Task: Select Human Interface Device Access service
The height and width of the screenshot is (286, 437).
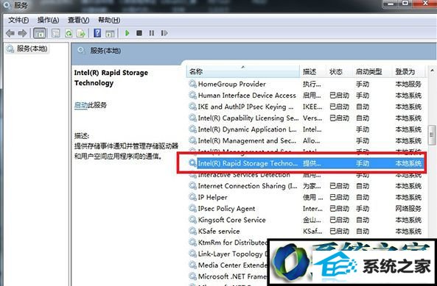Action: (306, 96)
